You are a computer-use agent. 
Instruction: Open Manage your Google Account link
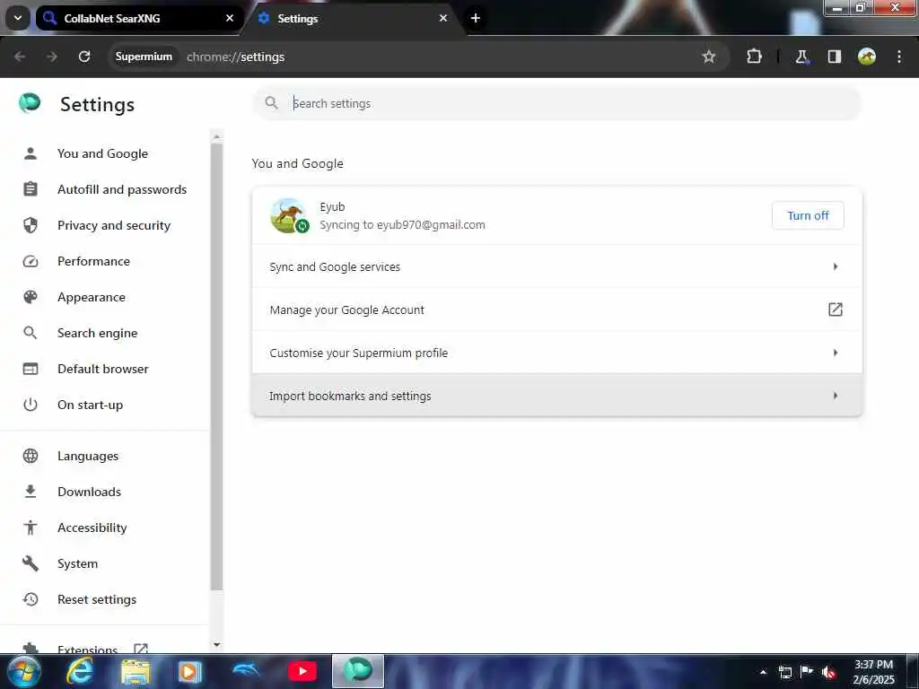point(556,310)
